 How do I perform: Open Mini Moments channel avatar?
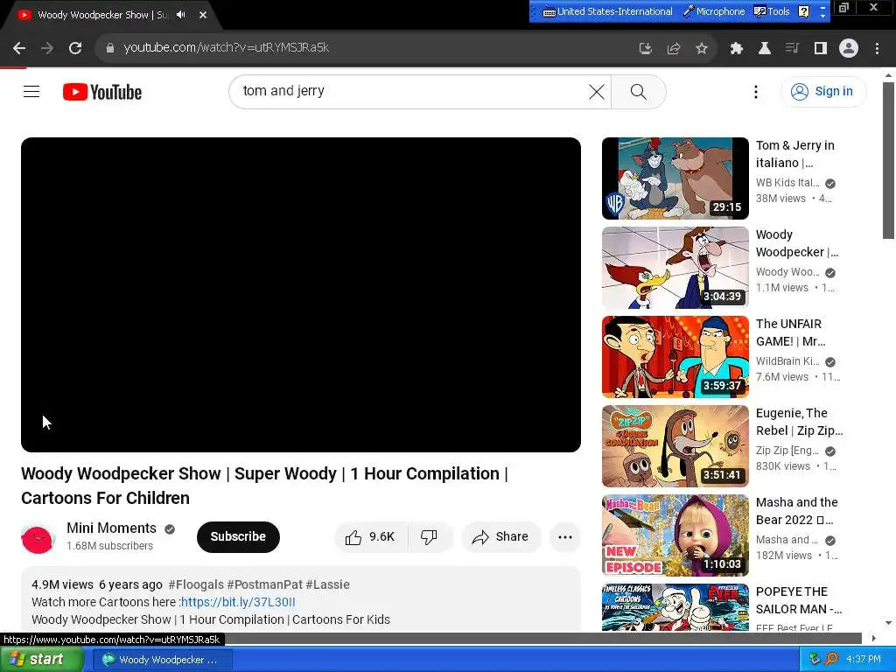click(38, 537)
